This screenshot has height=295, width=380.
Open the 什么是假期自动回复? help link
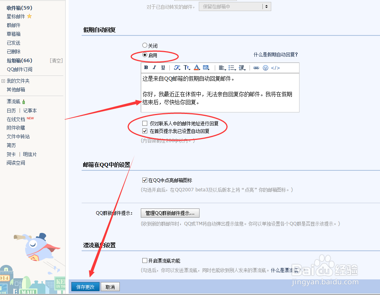coord(275,55)
